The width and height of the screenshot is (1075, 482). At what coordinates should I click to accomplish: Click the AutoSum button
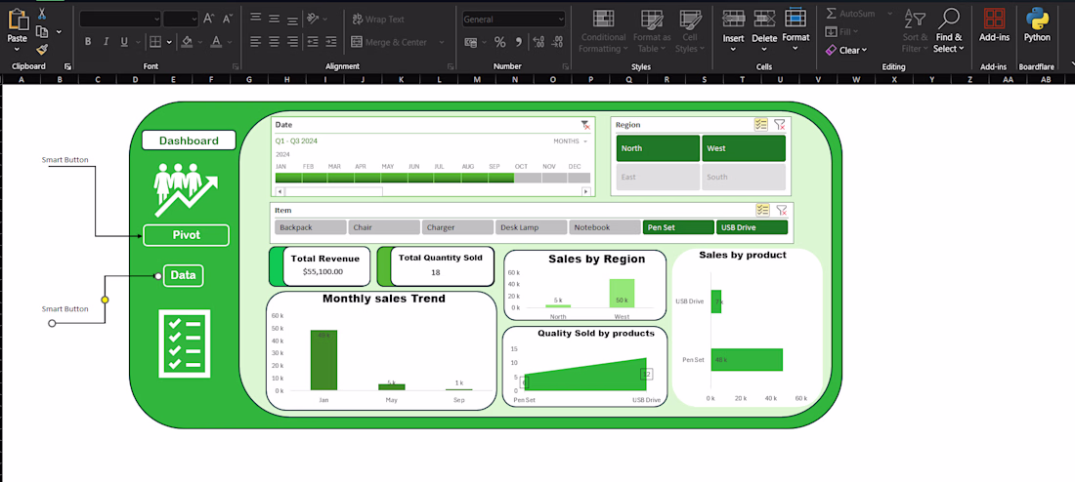coord(851,13)
